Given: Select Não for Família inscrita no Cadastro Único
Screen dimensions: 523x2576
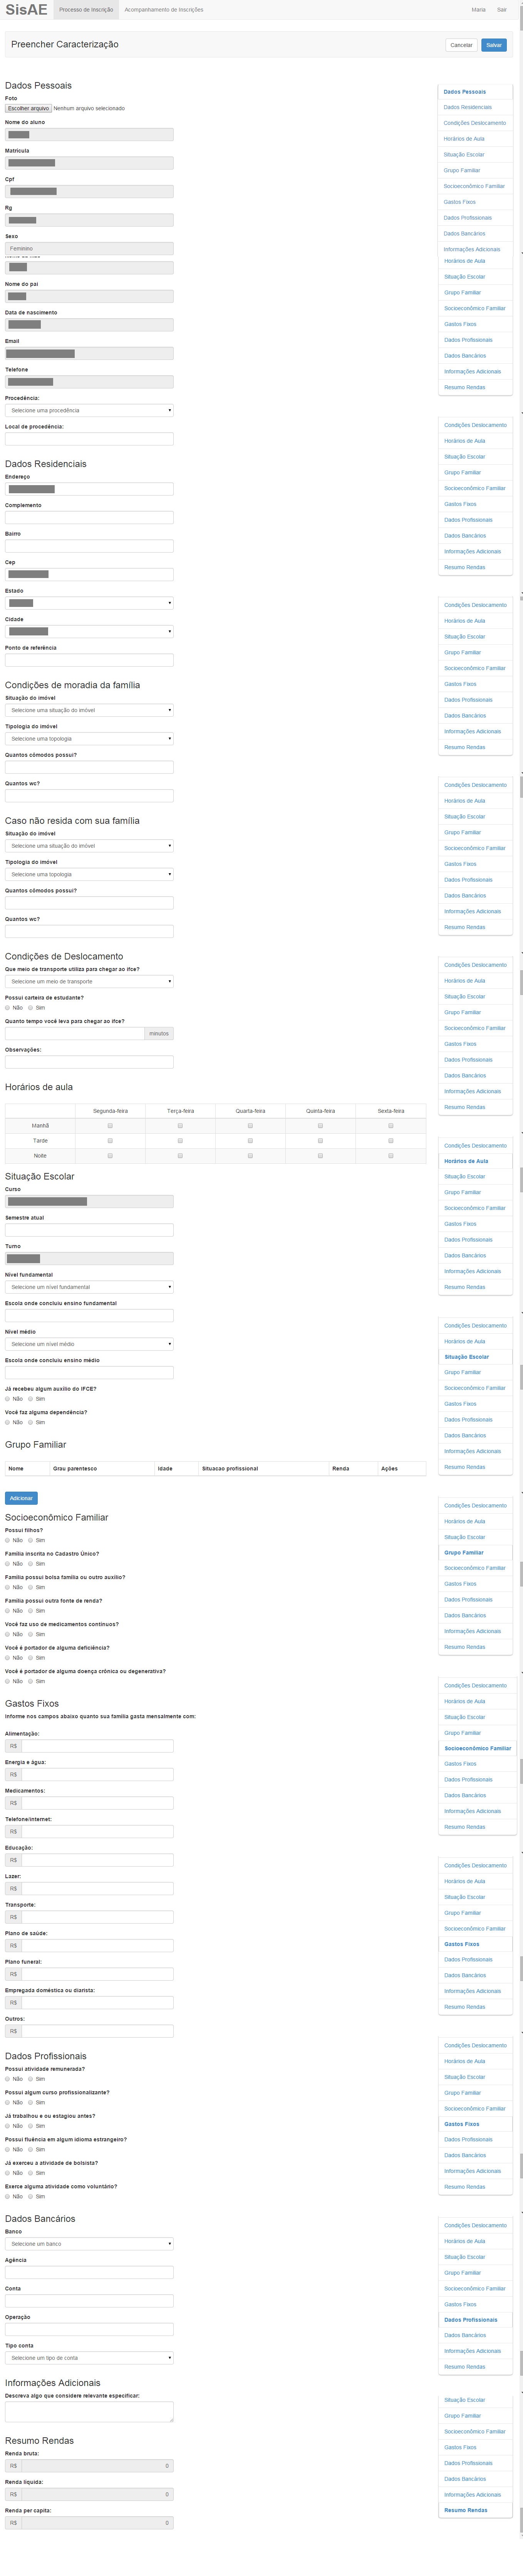Looking at the screenshot, I should [x=8, y=1564].
